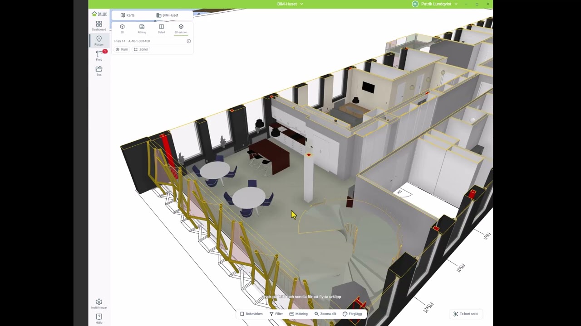This screenshot has height=326, width=581.
Task: Open the Field module
Action: [99, 56]
